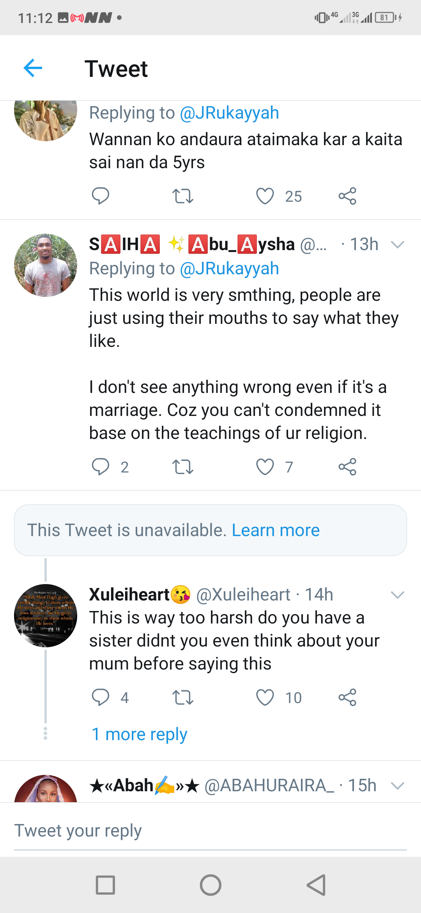Tap the Tweet your reply field
Image resolution: width=421 pixels, height=913 pixels.
210,831
